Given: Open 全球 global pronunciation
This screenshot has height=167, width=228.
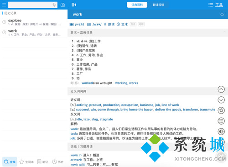Looking at the screenshot, I should pos(122,24).
